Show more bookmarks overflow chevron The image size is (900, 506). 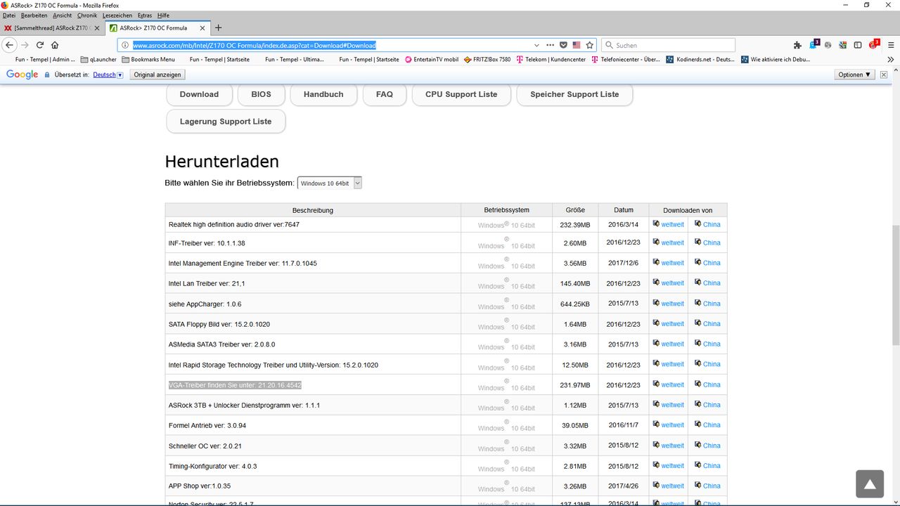[x=890, y=60]
